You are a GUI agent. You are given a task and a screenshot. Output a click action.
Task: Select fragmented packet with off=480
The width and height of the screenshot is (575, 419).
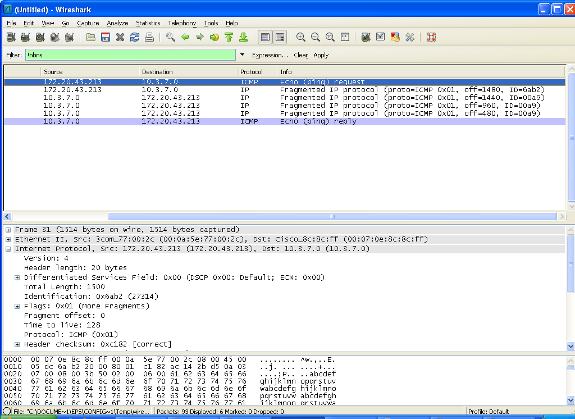coord(285,113)
